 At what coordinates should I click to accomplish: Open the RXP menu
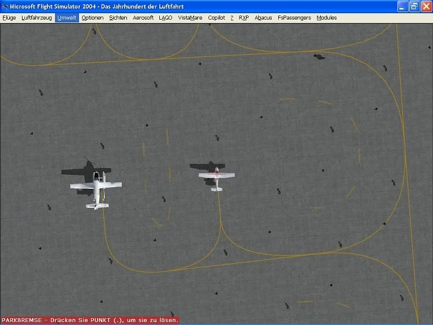(244, 18)
